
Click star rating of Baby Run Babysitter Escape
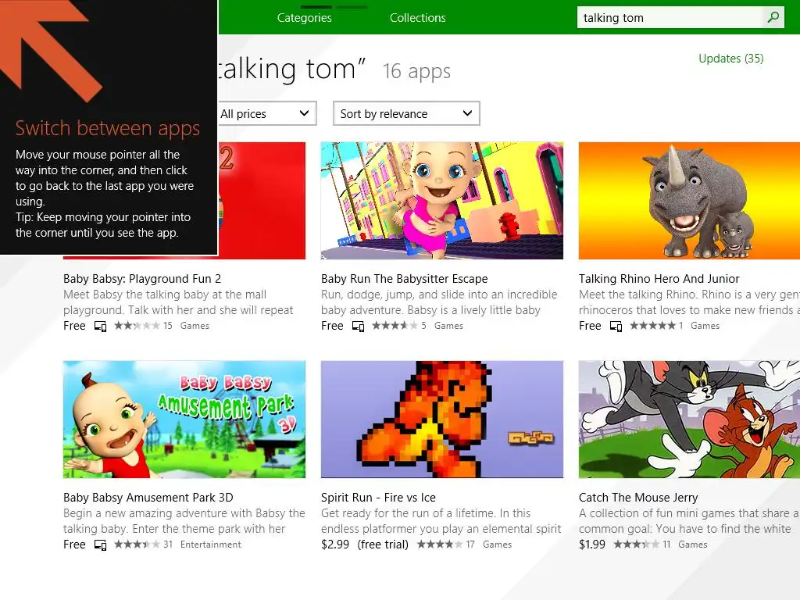tap(394, 326)
